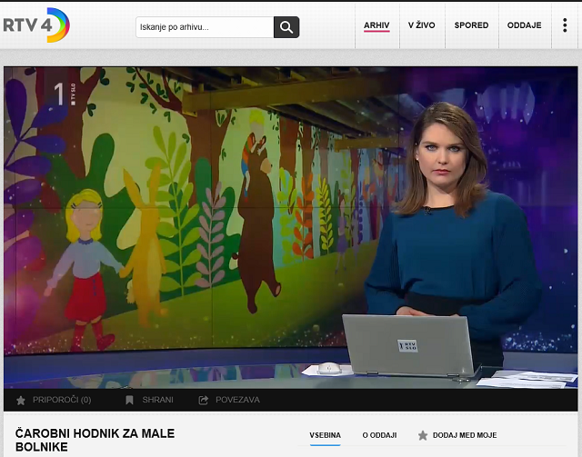Click the star icon beside Dodaj med moje

(422, 435)
